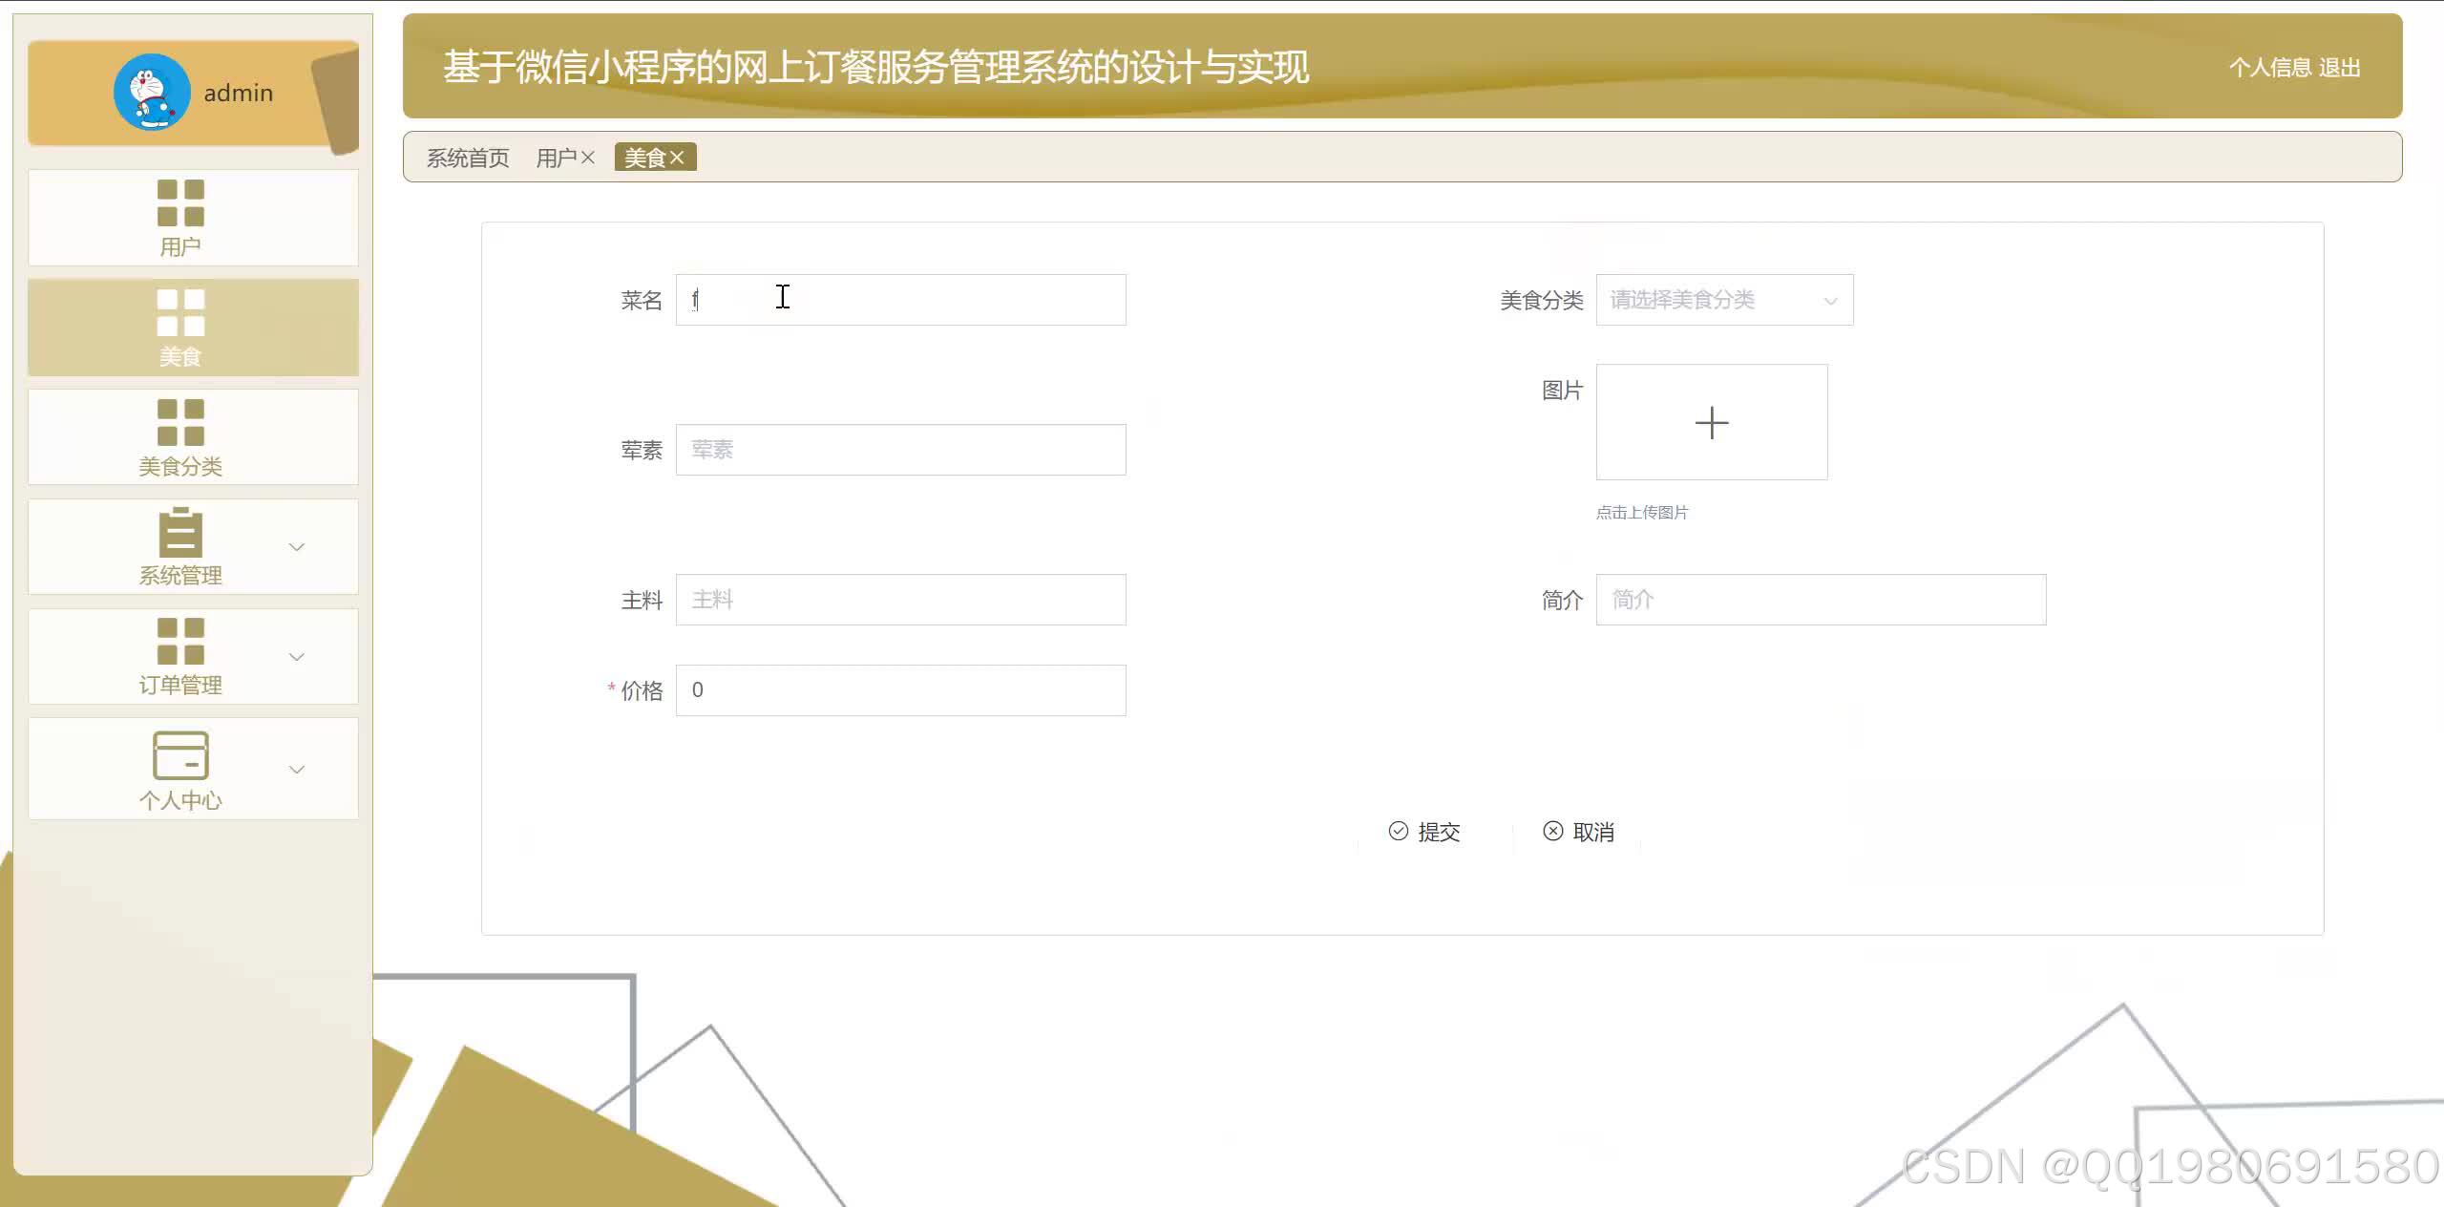
Task: Close the 用户 tab with its X
Action: [x=588, y=158]
